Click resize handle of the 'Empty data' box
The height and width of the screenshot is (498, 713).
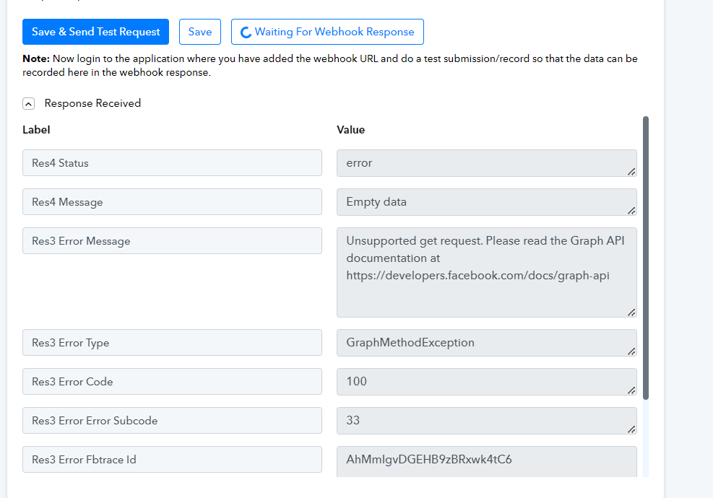pos(631,211)
